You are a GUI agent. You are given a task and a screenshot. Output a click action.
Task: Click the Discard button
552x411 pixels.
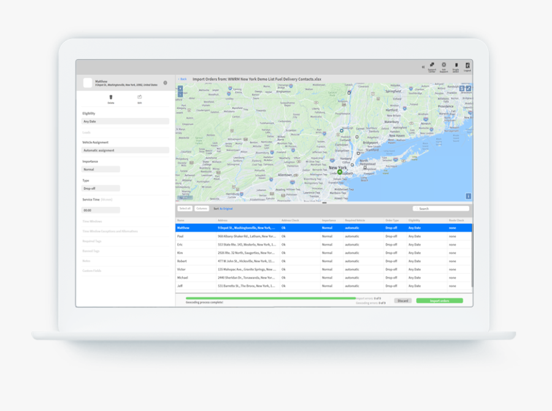point(402,301)
